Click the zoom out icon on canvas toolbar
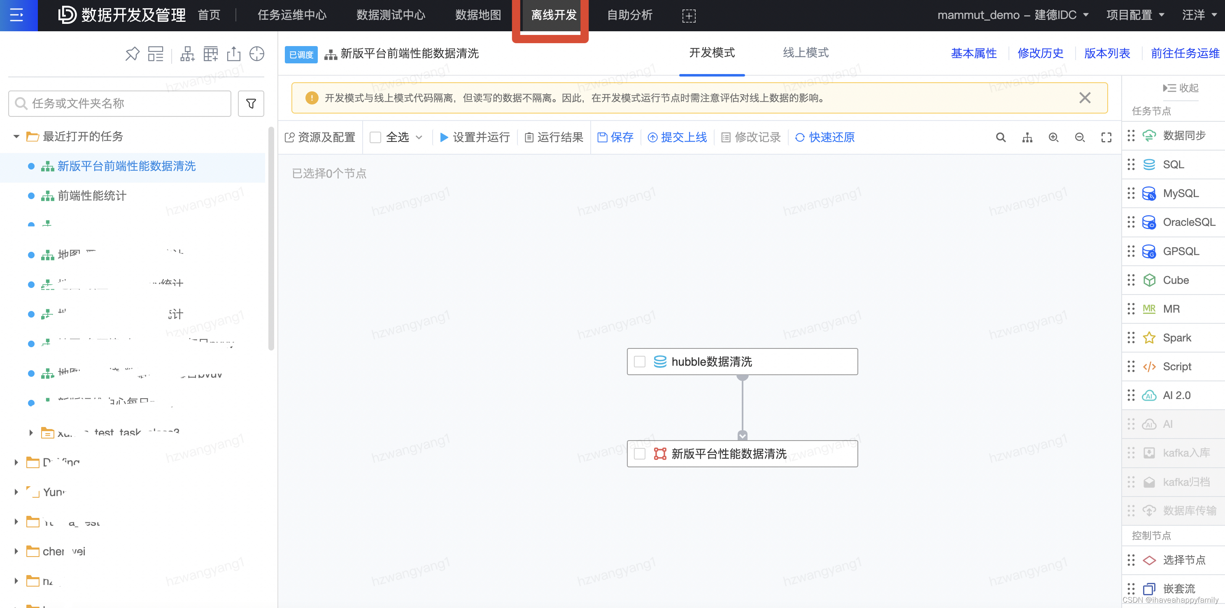 [1079, 137]
